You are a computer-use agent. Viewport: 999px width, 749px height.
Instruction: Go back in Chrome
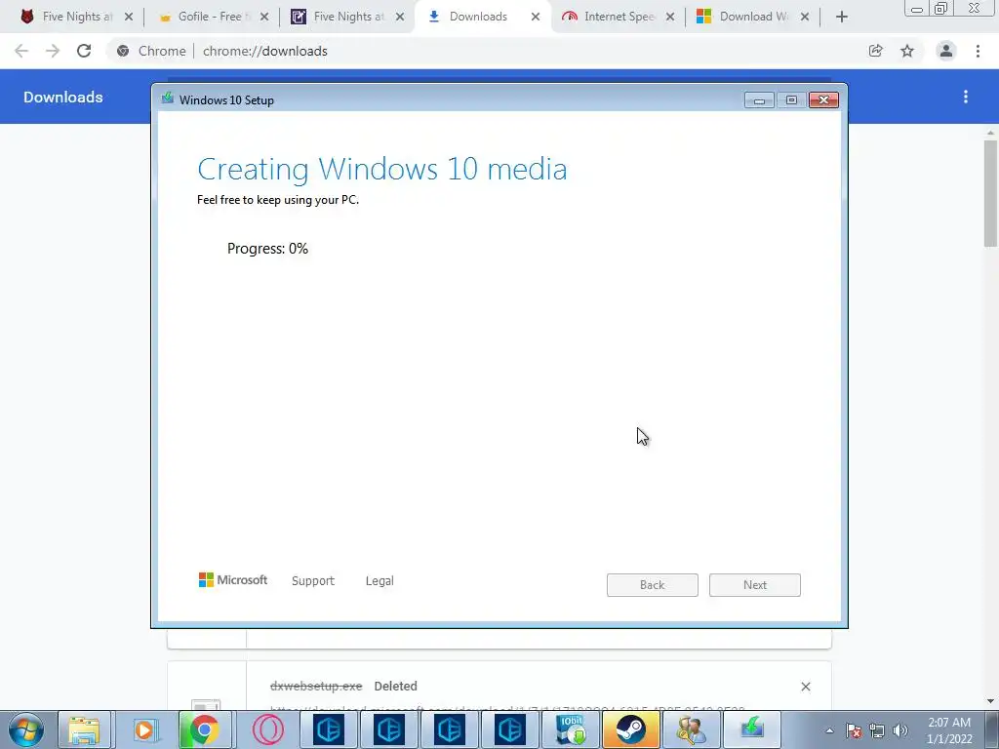[21, 51]
